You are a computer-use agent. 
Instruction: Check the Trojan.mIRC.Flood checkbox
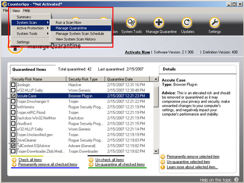click(13, 112)
